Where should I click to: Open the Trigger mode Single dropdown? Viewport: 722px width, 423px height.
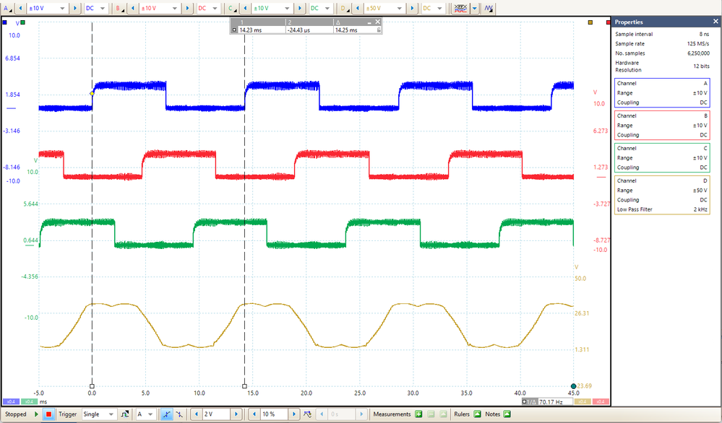coord(98,414)
